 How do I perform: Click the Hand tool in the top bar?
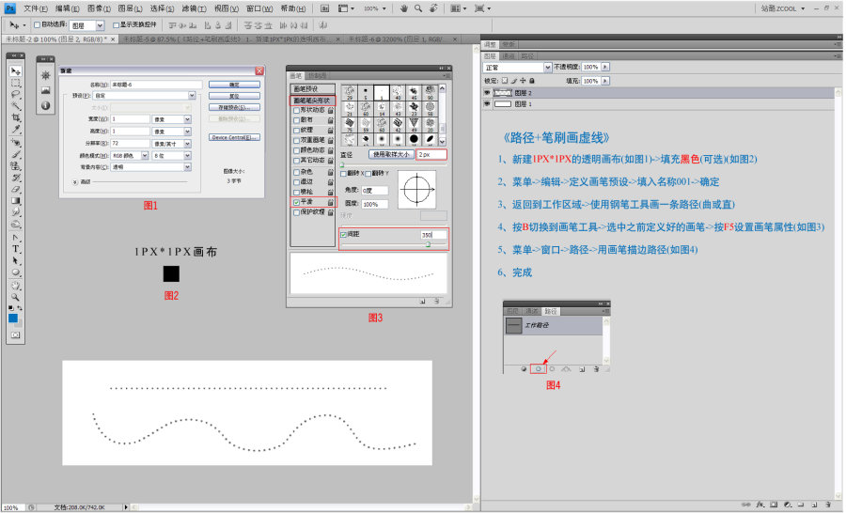tap(404, 8)
